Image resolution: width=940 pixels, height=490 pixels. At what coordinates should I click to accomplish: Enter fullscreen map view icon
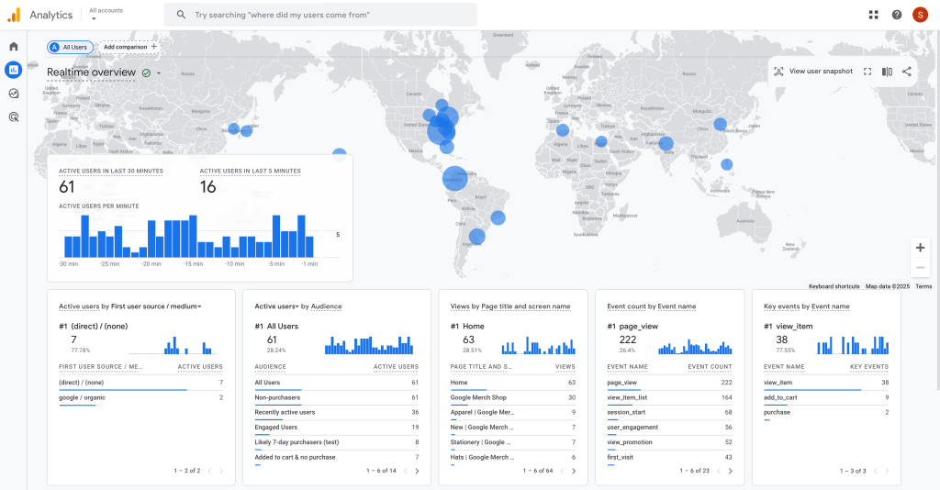[867, 72]
